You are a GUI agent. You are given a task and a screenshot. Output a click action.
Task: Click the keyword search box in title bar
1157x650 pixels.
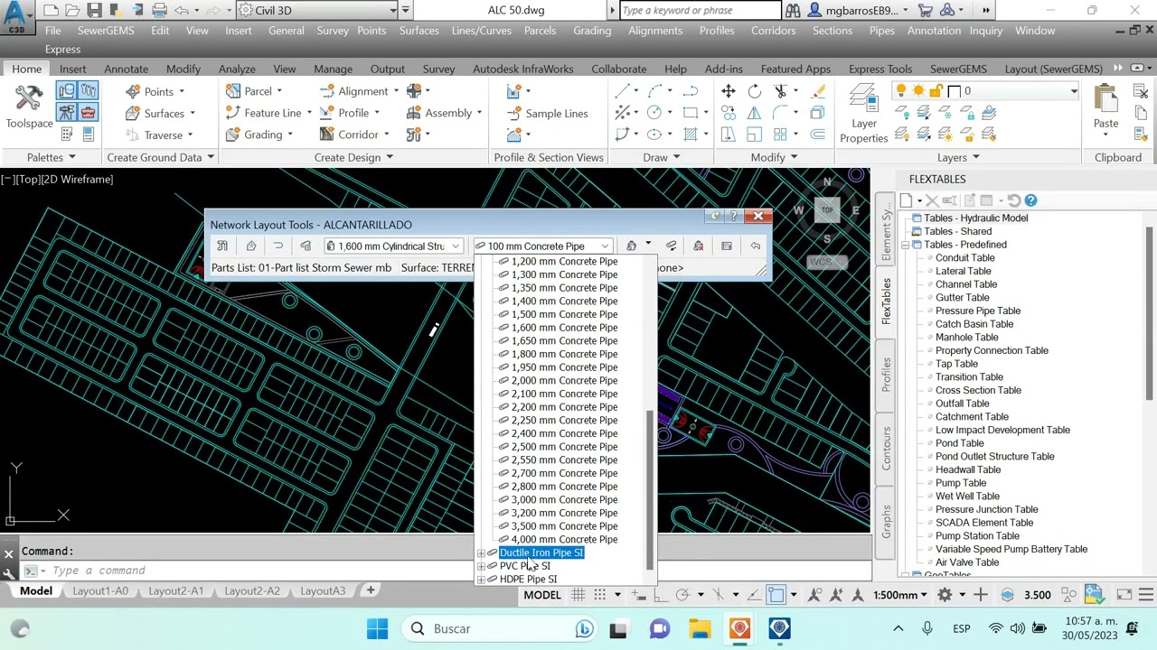pos(700,10)
